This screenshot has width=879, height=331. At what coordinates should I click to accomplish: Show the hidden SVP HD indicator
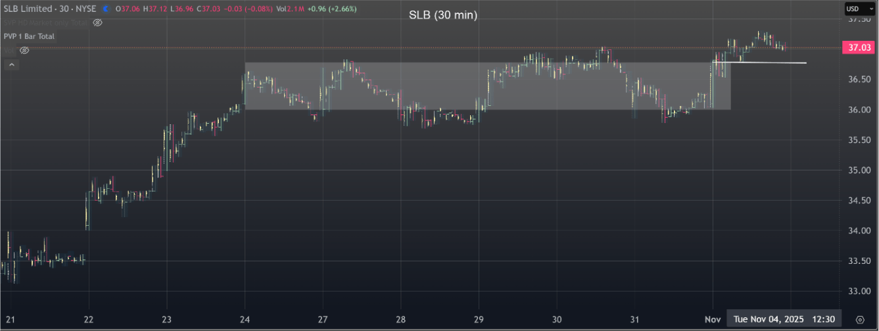[x=97, y=22]
